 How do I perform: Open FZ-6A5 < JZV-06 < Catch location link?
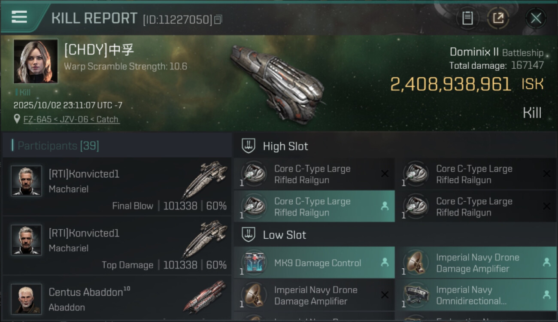click(x=71, y=119)
